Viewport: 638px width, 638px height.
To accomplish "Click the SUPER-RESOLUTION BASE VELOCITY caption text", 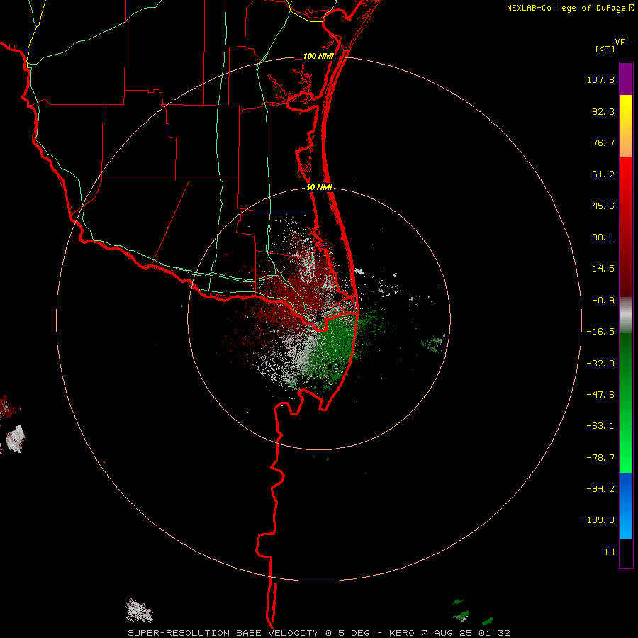I will 223,633.
